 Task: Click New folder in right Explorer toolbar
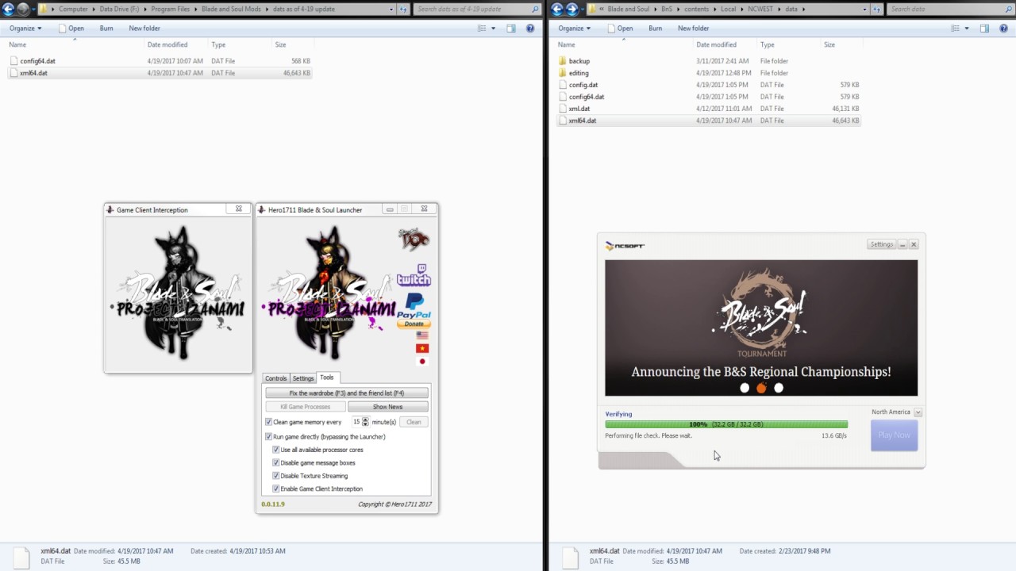click(693, 29)
